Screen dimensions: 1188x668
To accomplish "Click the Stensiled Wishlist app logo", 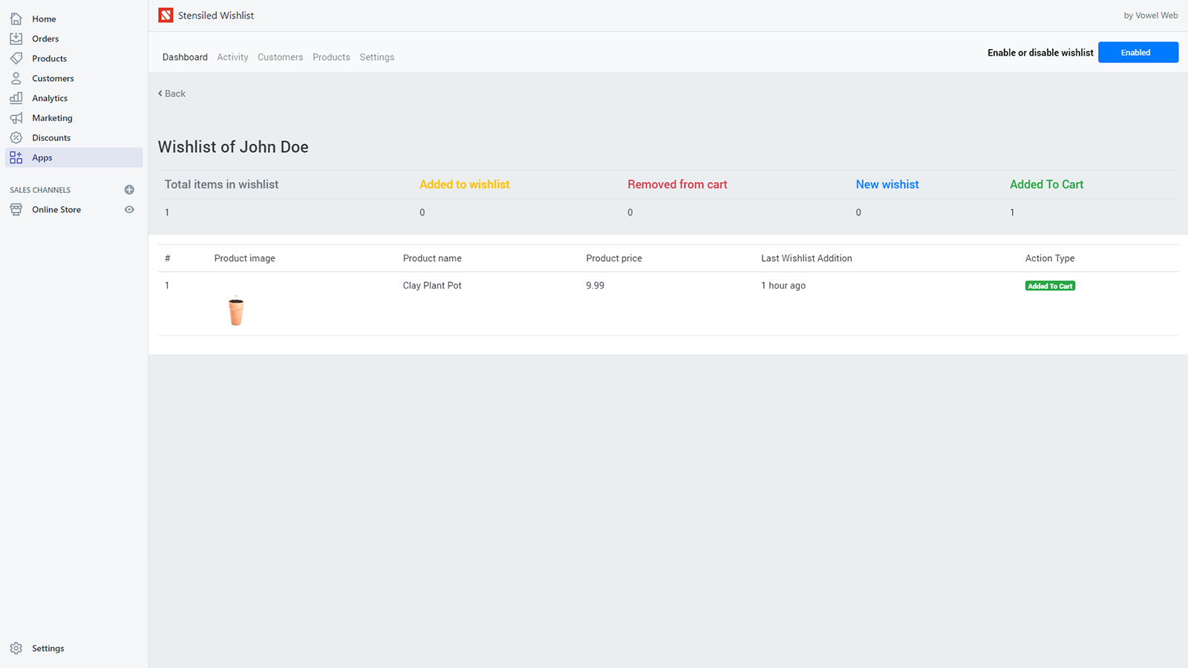I will (x=166, y=15).
